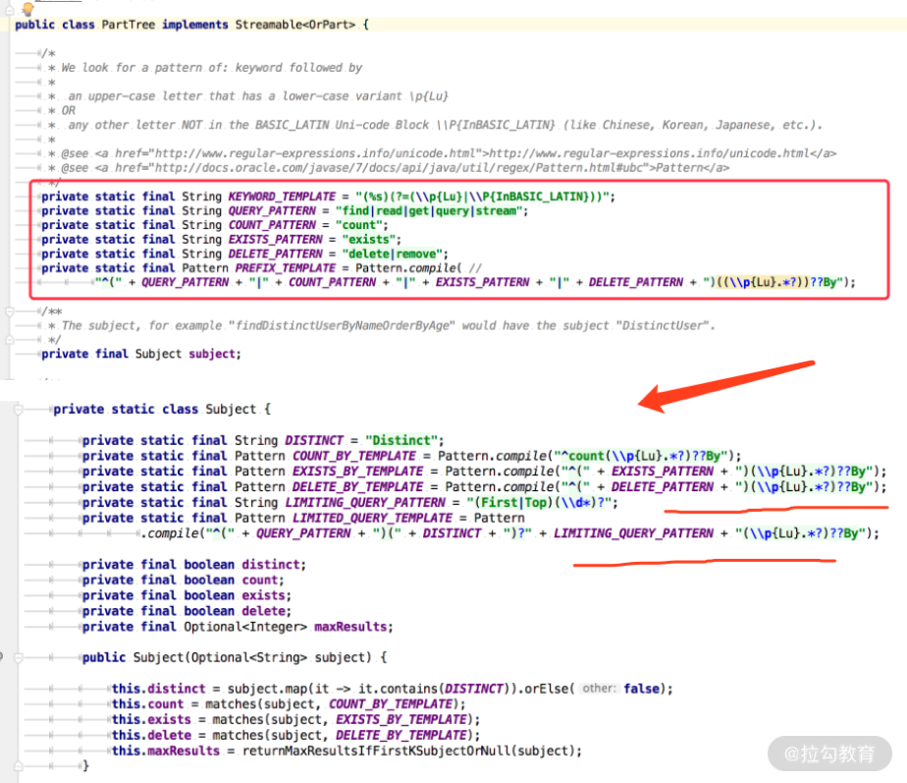Click the COUNT_PATTERN constant declaration name

[x=272, y=225]
